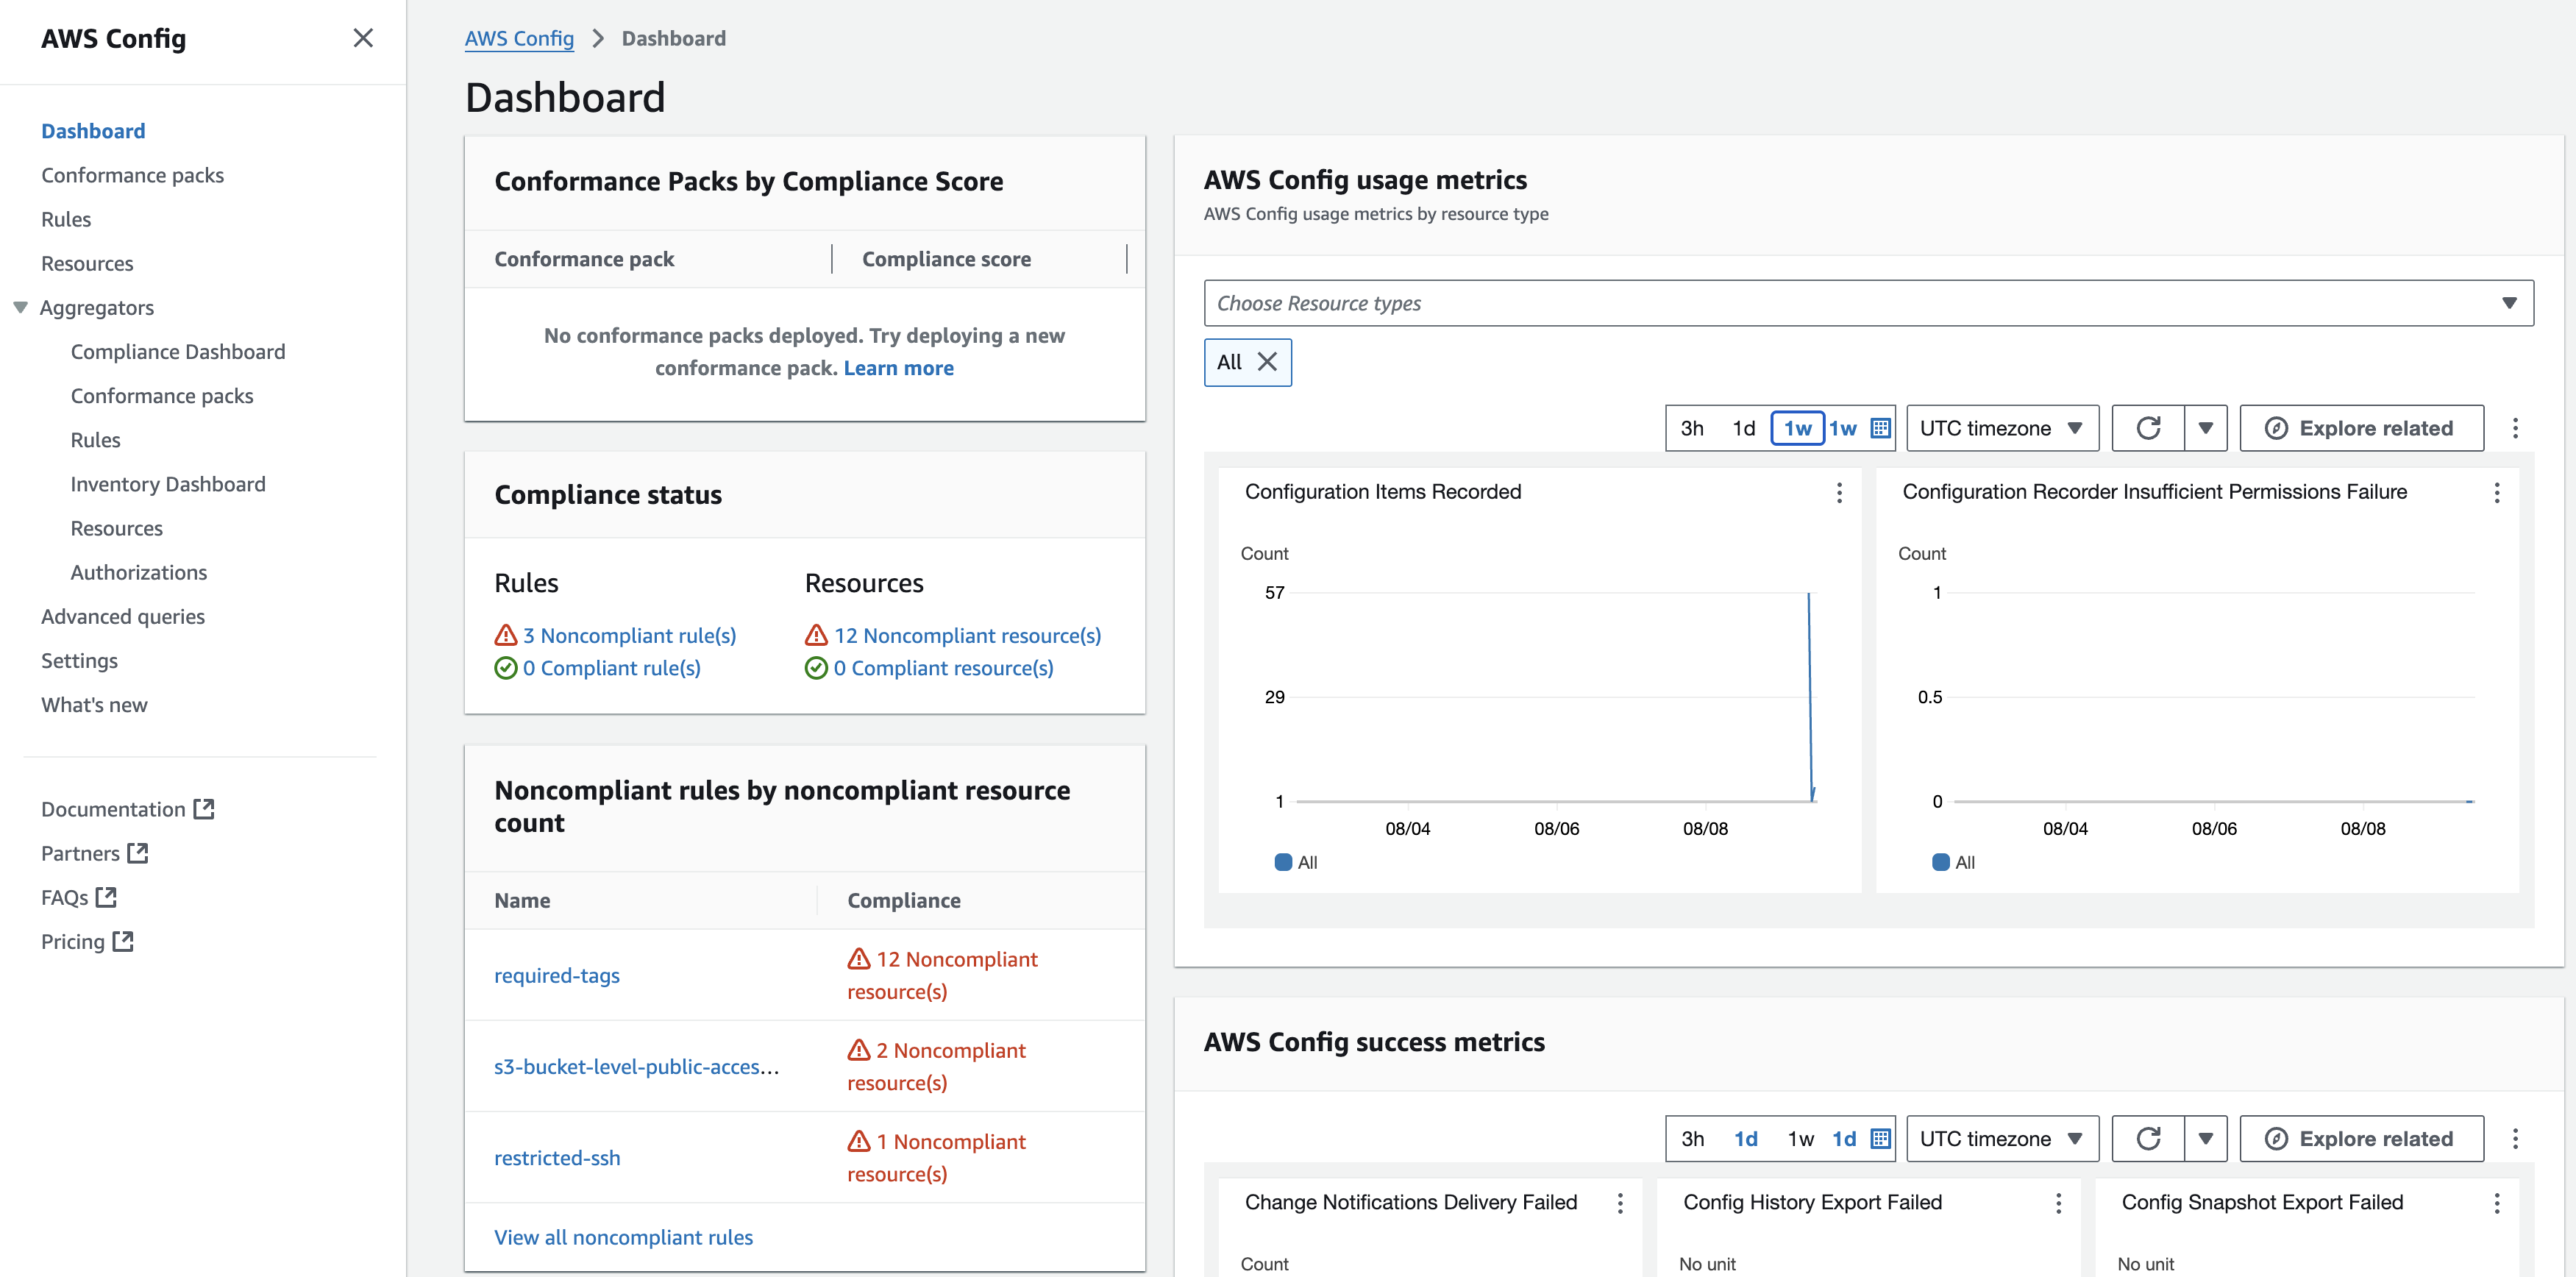Collapse the Aggregators section in sidebar
Screen dimensions: 2576x1277
coord(21,308)
